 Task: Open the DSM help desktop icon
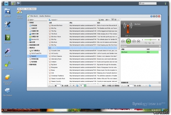[x=7, y=39]
